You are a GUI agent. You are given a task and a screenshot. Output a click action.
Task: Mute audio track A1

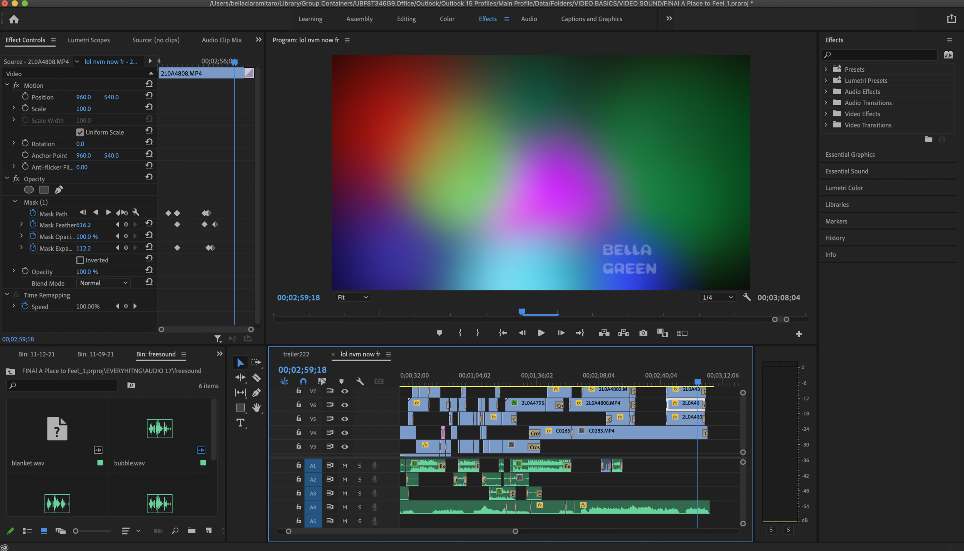coord(345,465)
